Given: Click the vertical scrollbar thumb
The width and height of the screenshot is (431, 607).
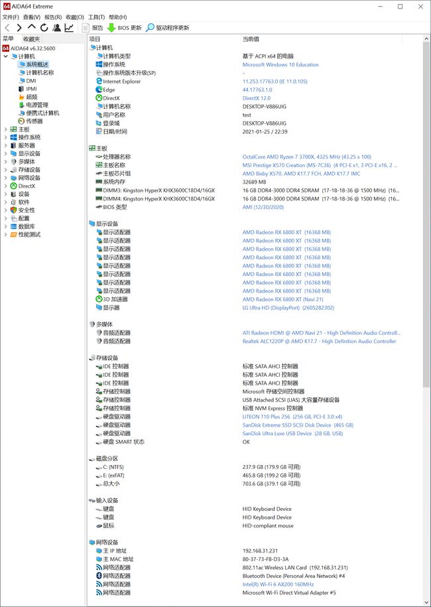Looking at the screenshot, I should click(x=426, y=215).
